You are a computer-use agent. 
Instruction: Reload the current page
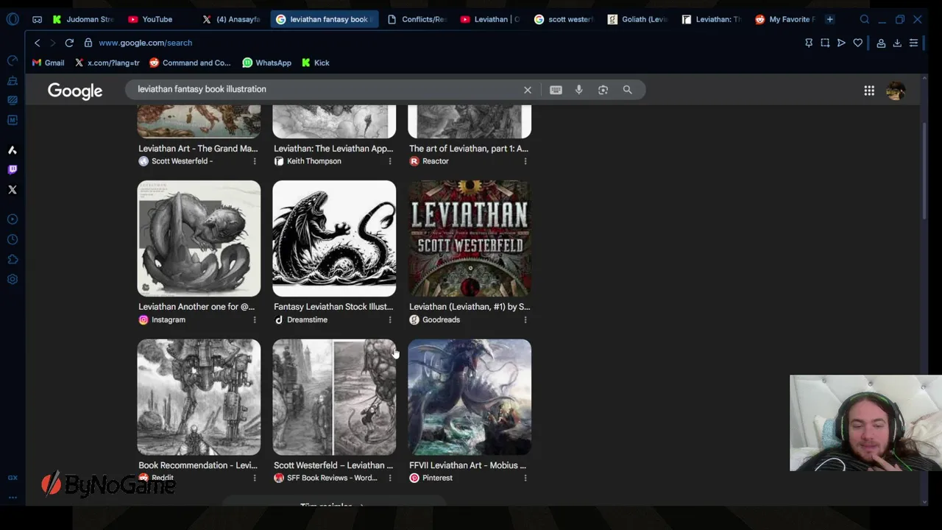(69, 43)
